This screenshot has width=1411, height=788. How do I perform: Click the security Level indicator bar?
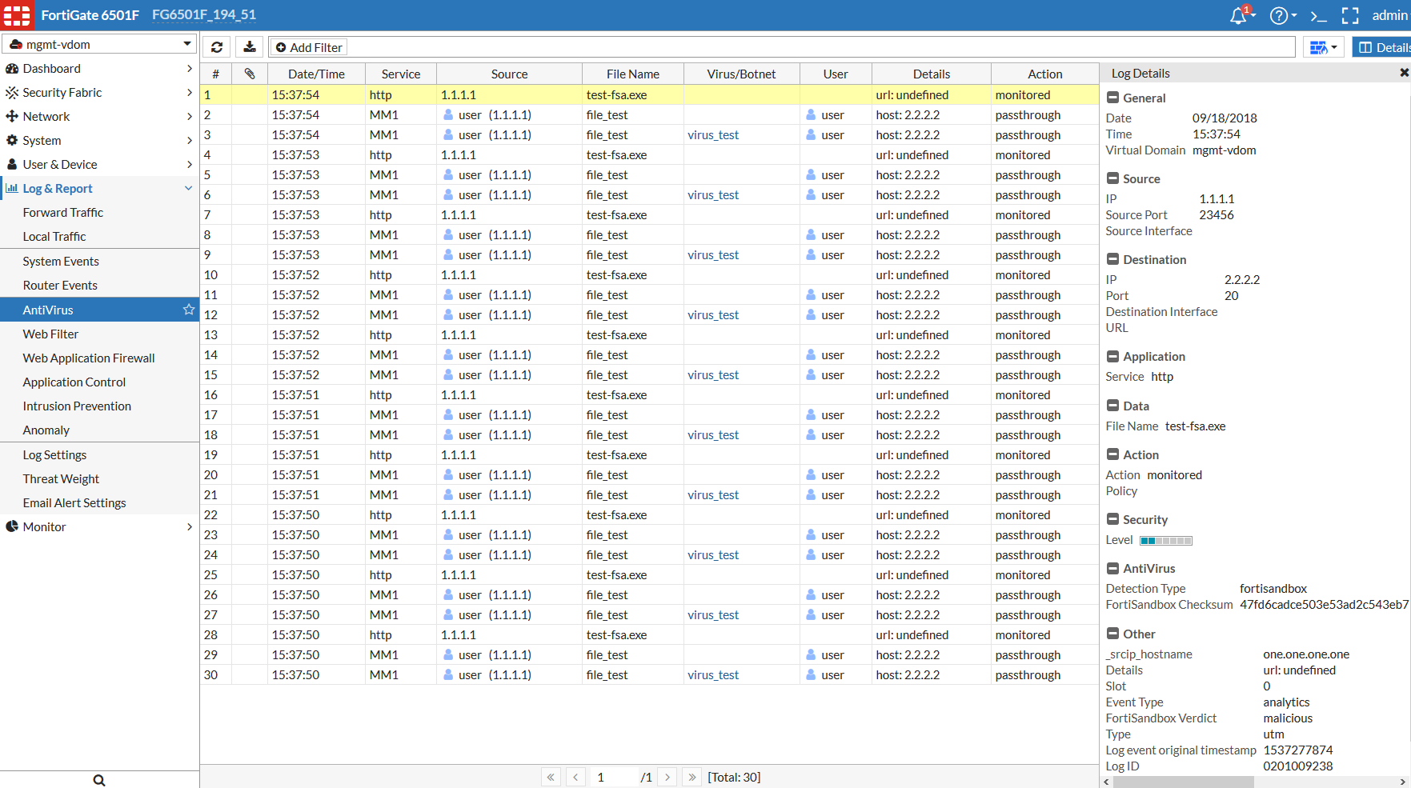pos(1166,541)
